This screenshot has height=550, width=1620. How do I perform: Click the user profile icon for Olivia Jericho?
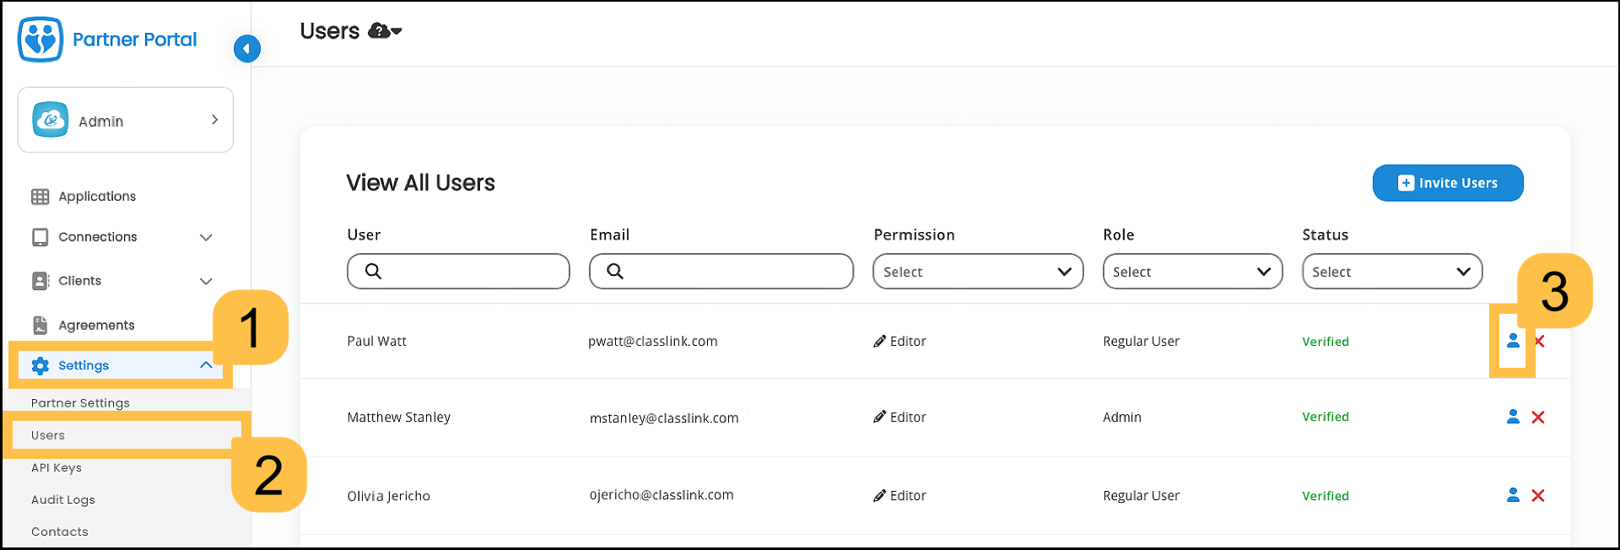[x=1513, y=495]
